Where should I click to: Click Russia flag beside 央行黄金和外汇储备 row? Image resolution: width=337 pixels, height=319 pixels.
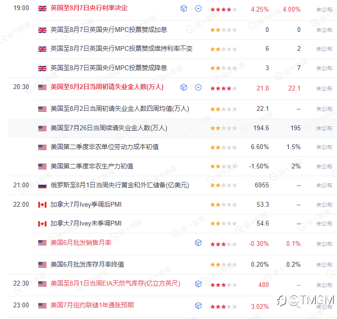point(42,185)
